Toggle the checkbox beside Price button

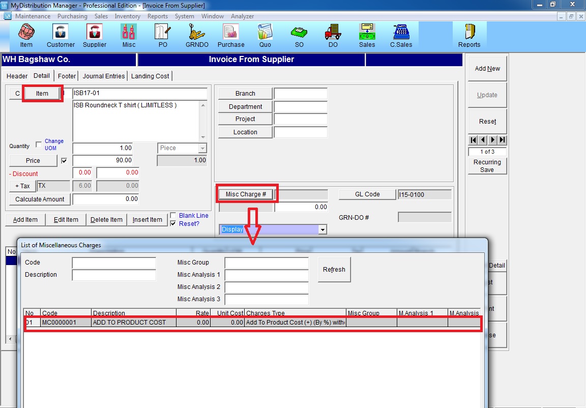64,161
